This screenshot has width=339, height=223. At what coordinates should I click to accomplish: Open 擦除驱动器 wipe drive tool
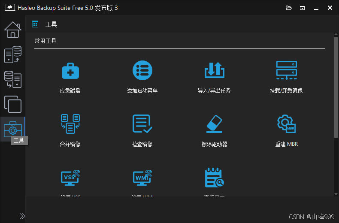click(x=214, y=124)
